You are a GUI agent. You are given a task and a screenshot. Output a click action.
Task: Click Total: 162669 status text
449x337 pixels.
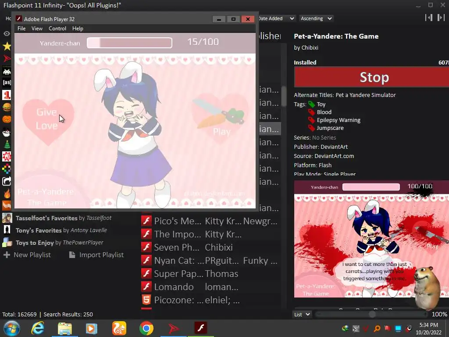point(19,314)
